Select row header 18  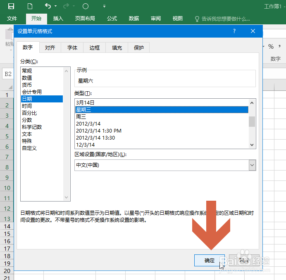click(7, 256)
